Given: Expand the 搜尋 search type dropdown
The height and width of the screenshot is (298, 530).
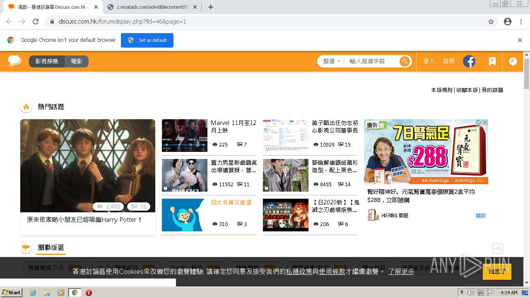Looking at the screenshot, I should click(331, 61).
